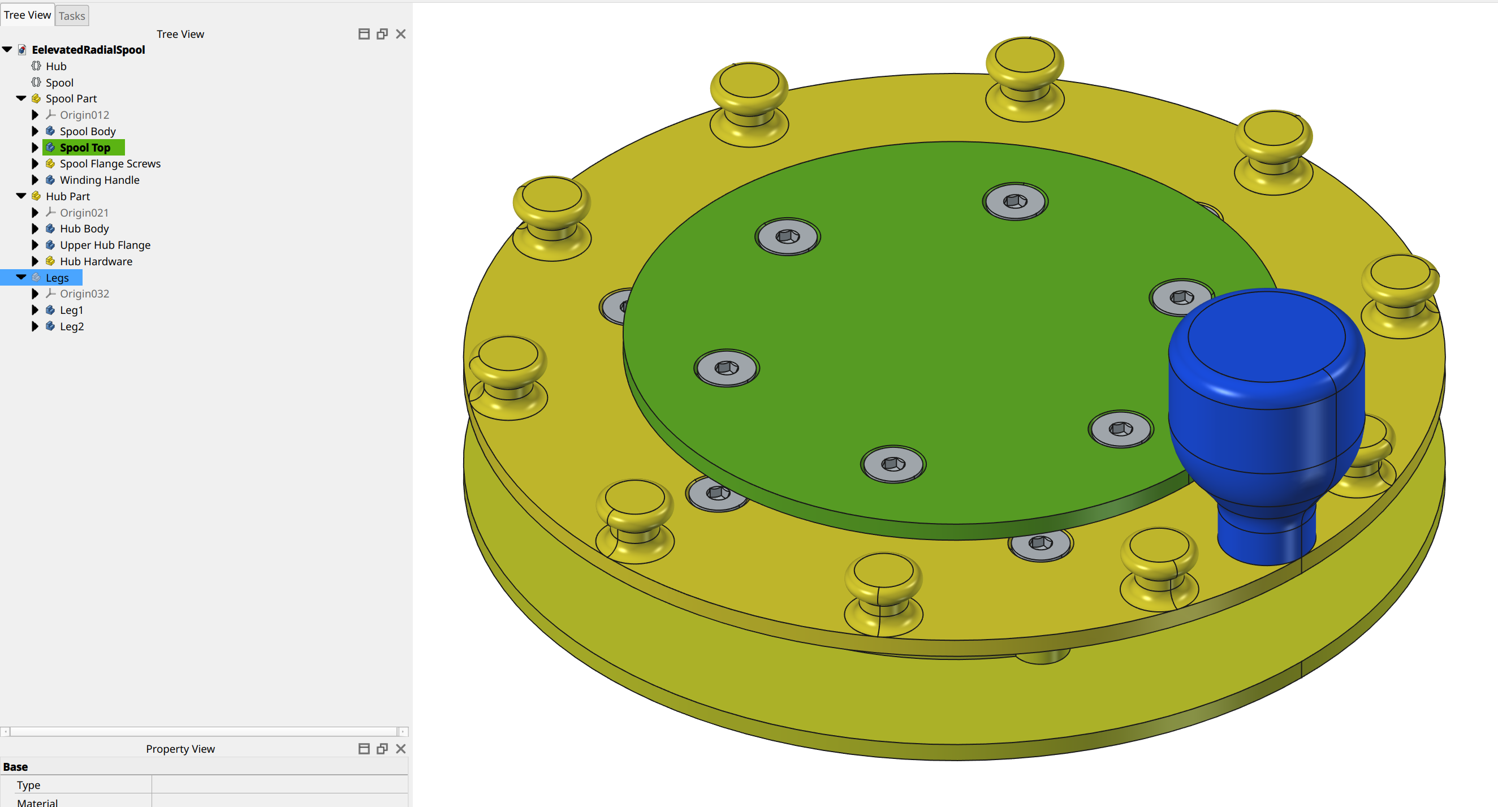Screen dimensions: 1498x807
Task: Select Leg1 in the tree
Action: click(71, 310)
